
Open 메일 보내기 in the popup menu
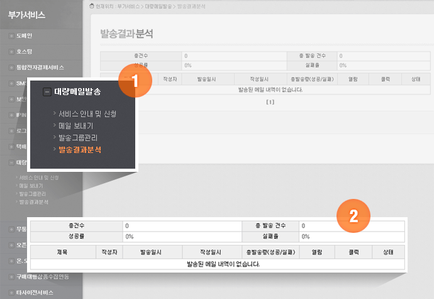[75, 126]
